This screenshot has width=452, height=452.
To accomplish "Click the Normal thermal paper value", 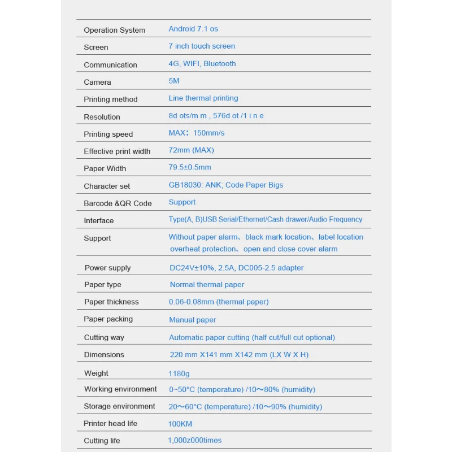I will coord(207,285).
